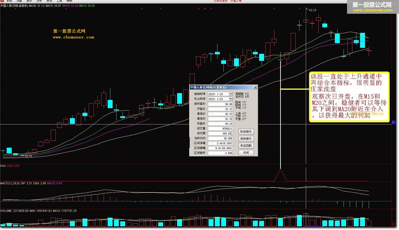Click the MA15: 35.00 indicator label

(x=87, y=5)
